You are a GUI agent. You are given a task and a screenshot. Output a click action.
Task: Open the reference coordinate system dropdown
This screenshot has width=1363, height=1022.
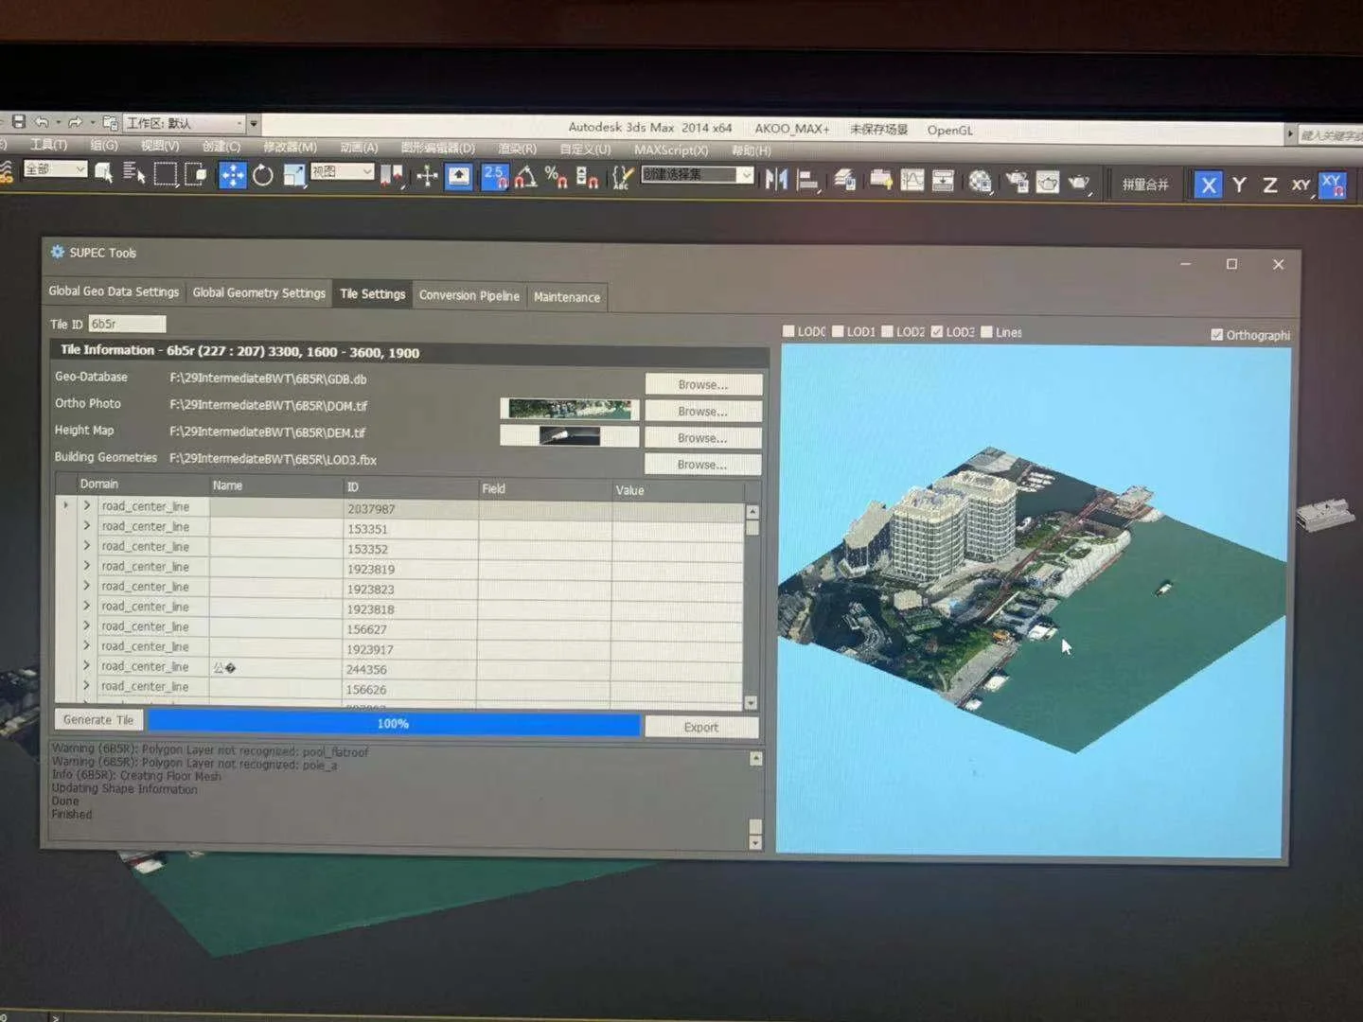(x=343, y=172)
